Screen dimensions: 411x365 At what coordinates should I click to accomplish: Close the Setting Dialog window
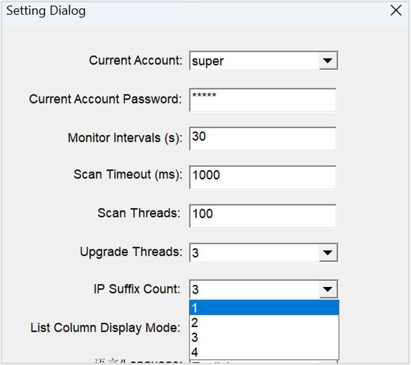[x=396, y=11]
